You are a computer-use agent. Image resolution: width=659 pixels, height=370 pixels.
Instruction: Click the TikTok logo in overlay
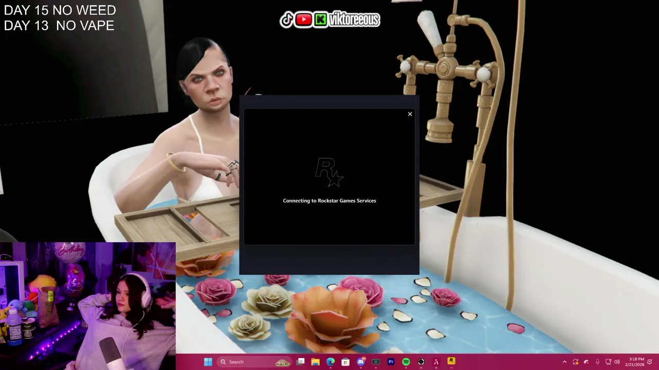pos(287,20)
